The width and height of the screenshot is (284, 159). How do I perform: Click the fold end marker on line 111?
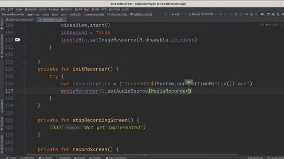(x=24, y=47)
